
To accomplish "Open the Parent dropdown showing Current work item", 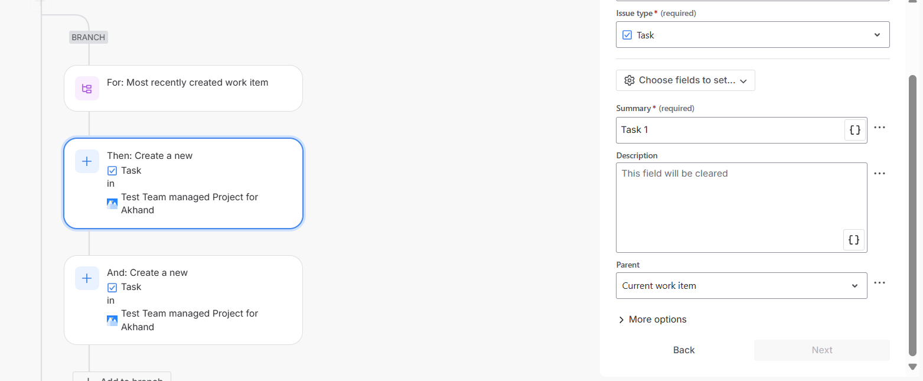I will [741, 285].
